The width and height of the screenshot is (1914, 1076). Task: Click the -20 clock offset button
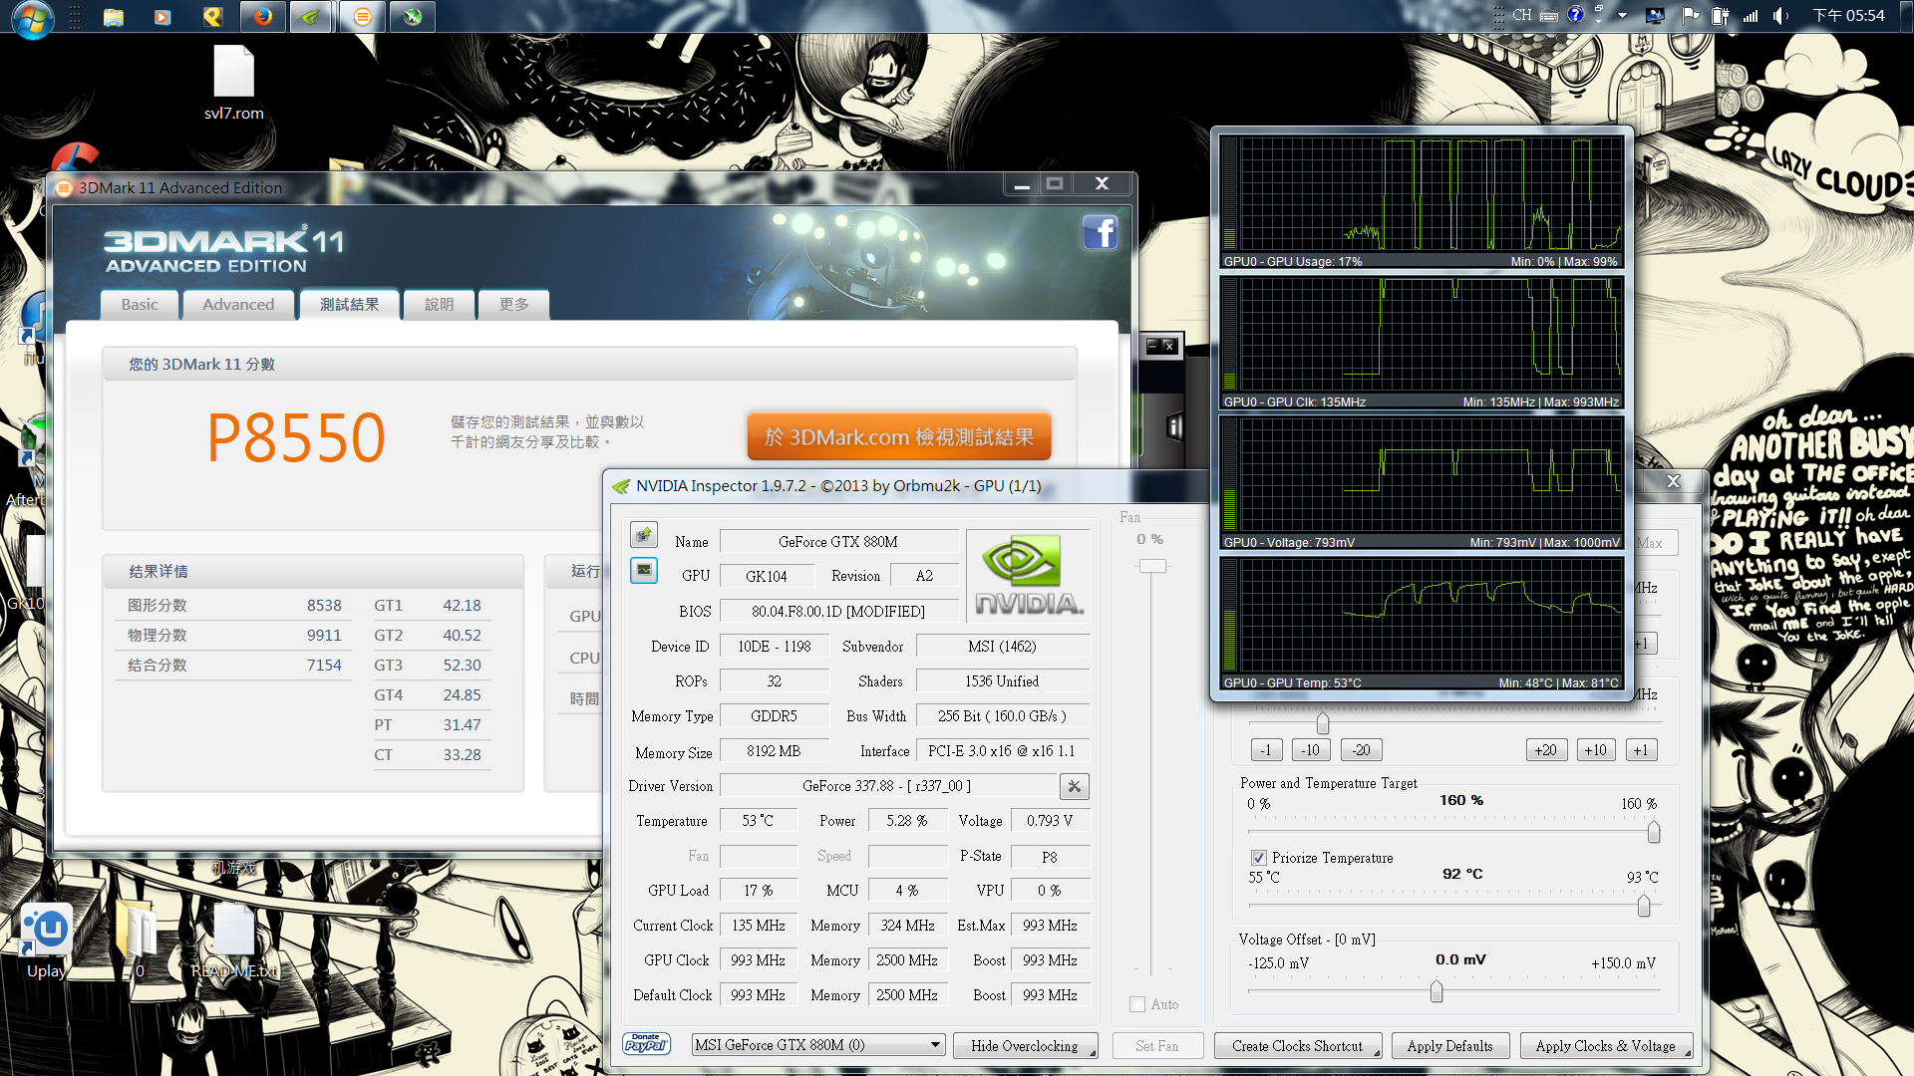[1362, 750]
